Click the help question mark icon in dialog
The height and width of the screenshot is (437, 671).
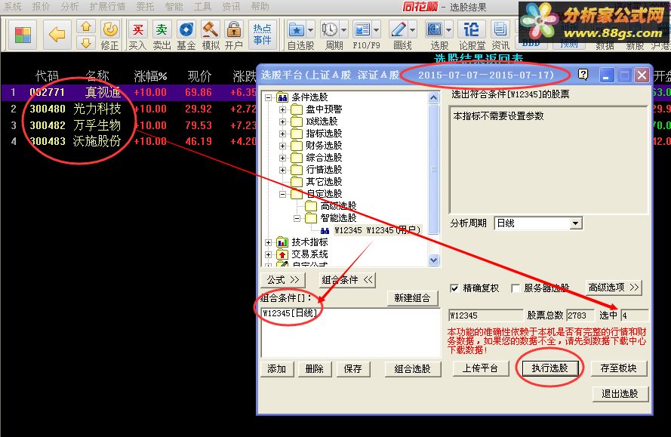tap(583, 75)
